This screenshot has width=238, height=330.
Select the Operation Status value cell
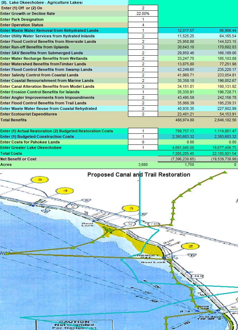[143, 25]
